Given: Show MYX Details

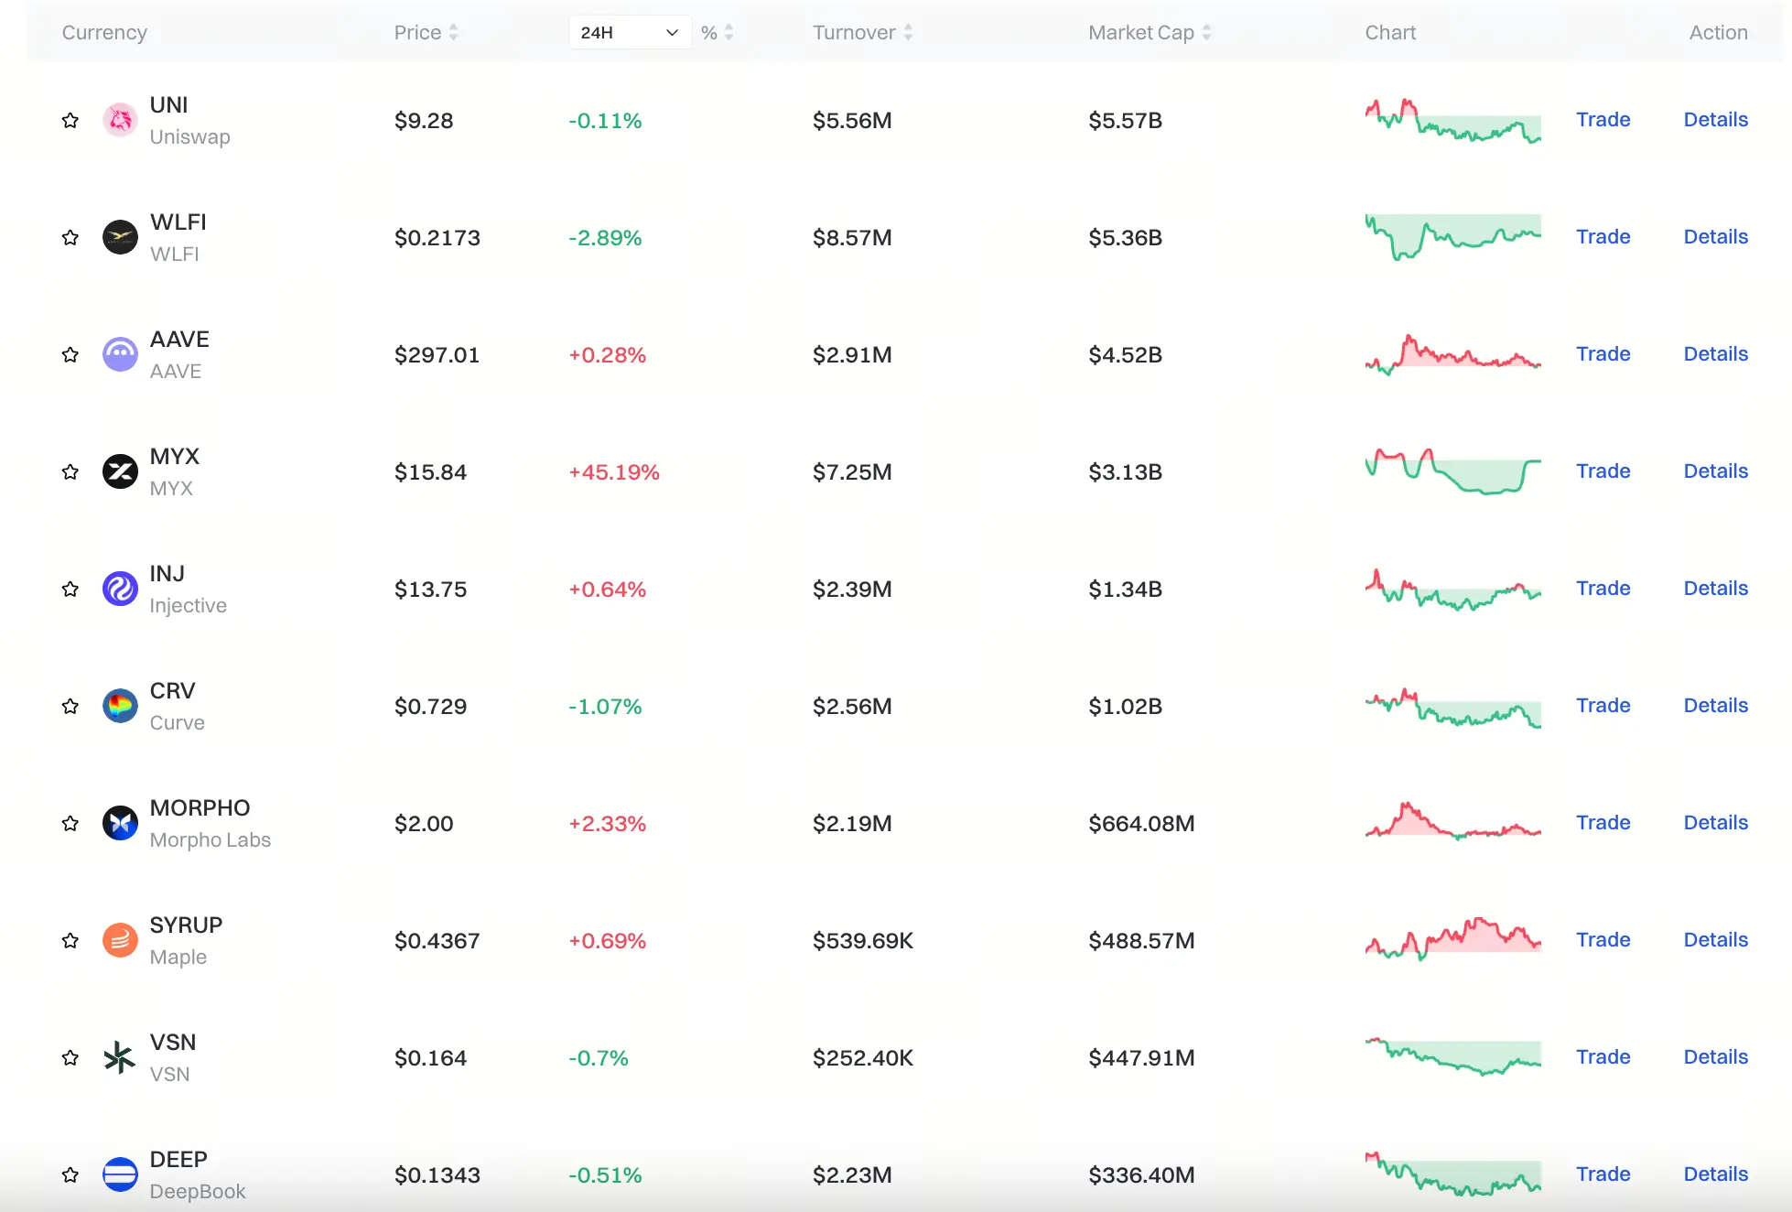Looking at the screenshot, I should (x=1715, y=471).
